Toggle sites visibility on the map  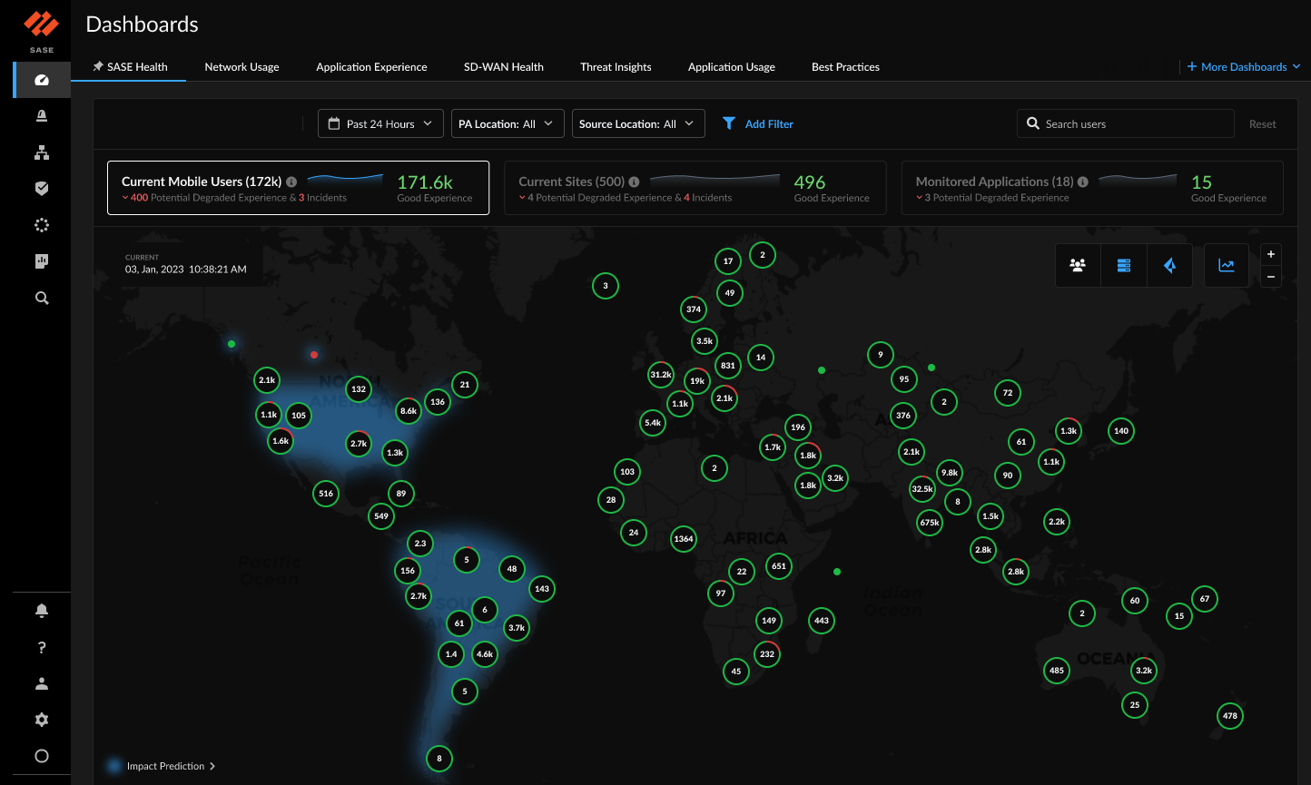(1124, 265)
